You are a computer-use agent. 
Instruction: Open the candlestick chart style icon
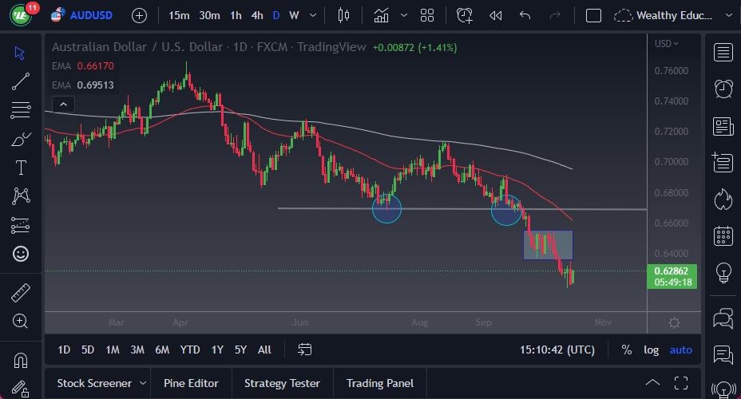click(344, 15)
